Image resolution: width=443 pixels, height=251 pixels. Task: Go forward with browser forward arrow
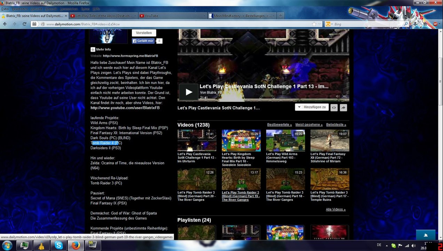(14, 24)
